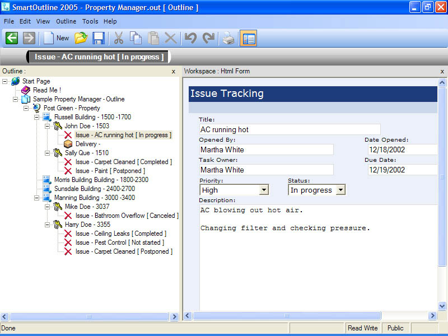This screenshot has width=448, height=336.
Task: Click the Title field with AC running hot
Action: [290, 130]
